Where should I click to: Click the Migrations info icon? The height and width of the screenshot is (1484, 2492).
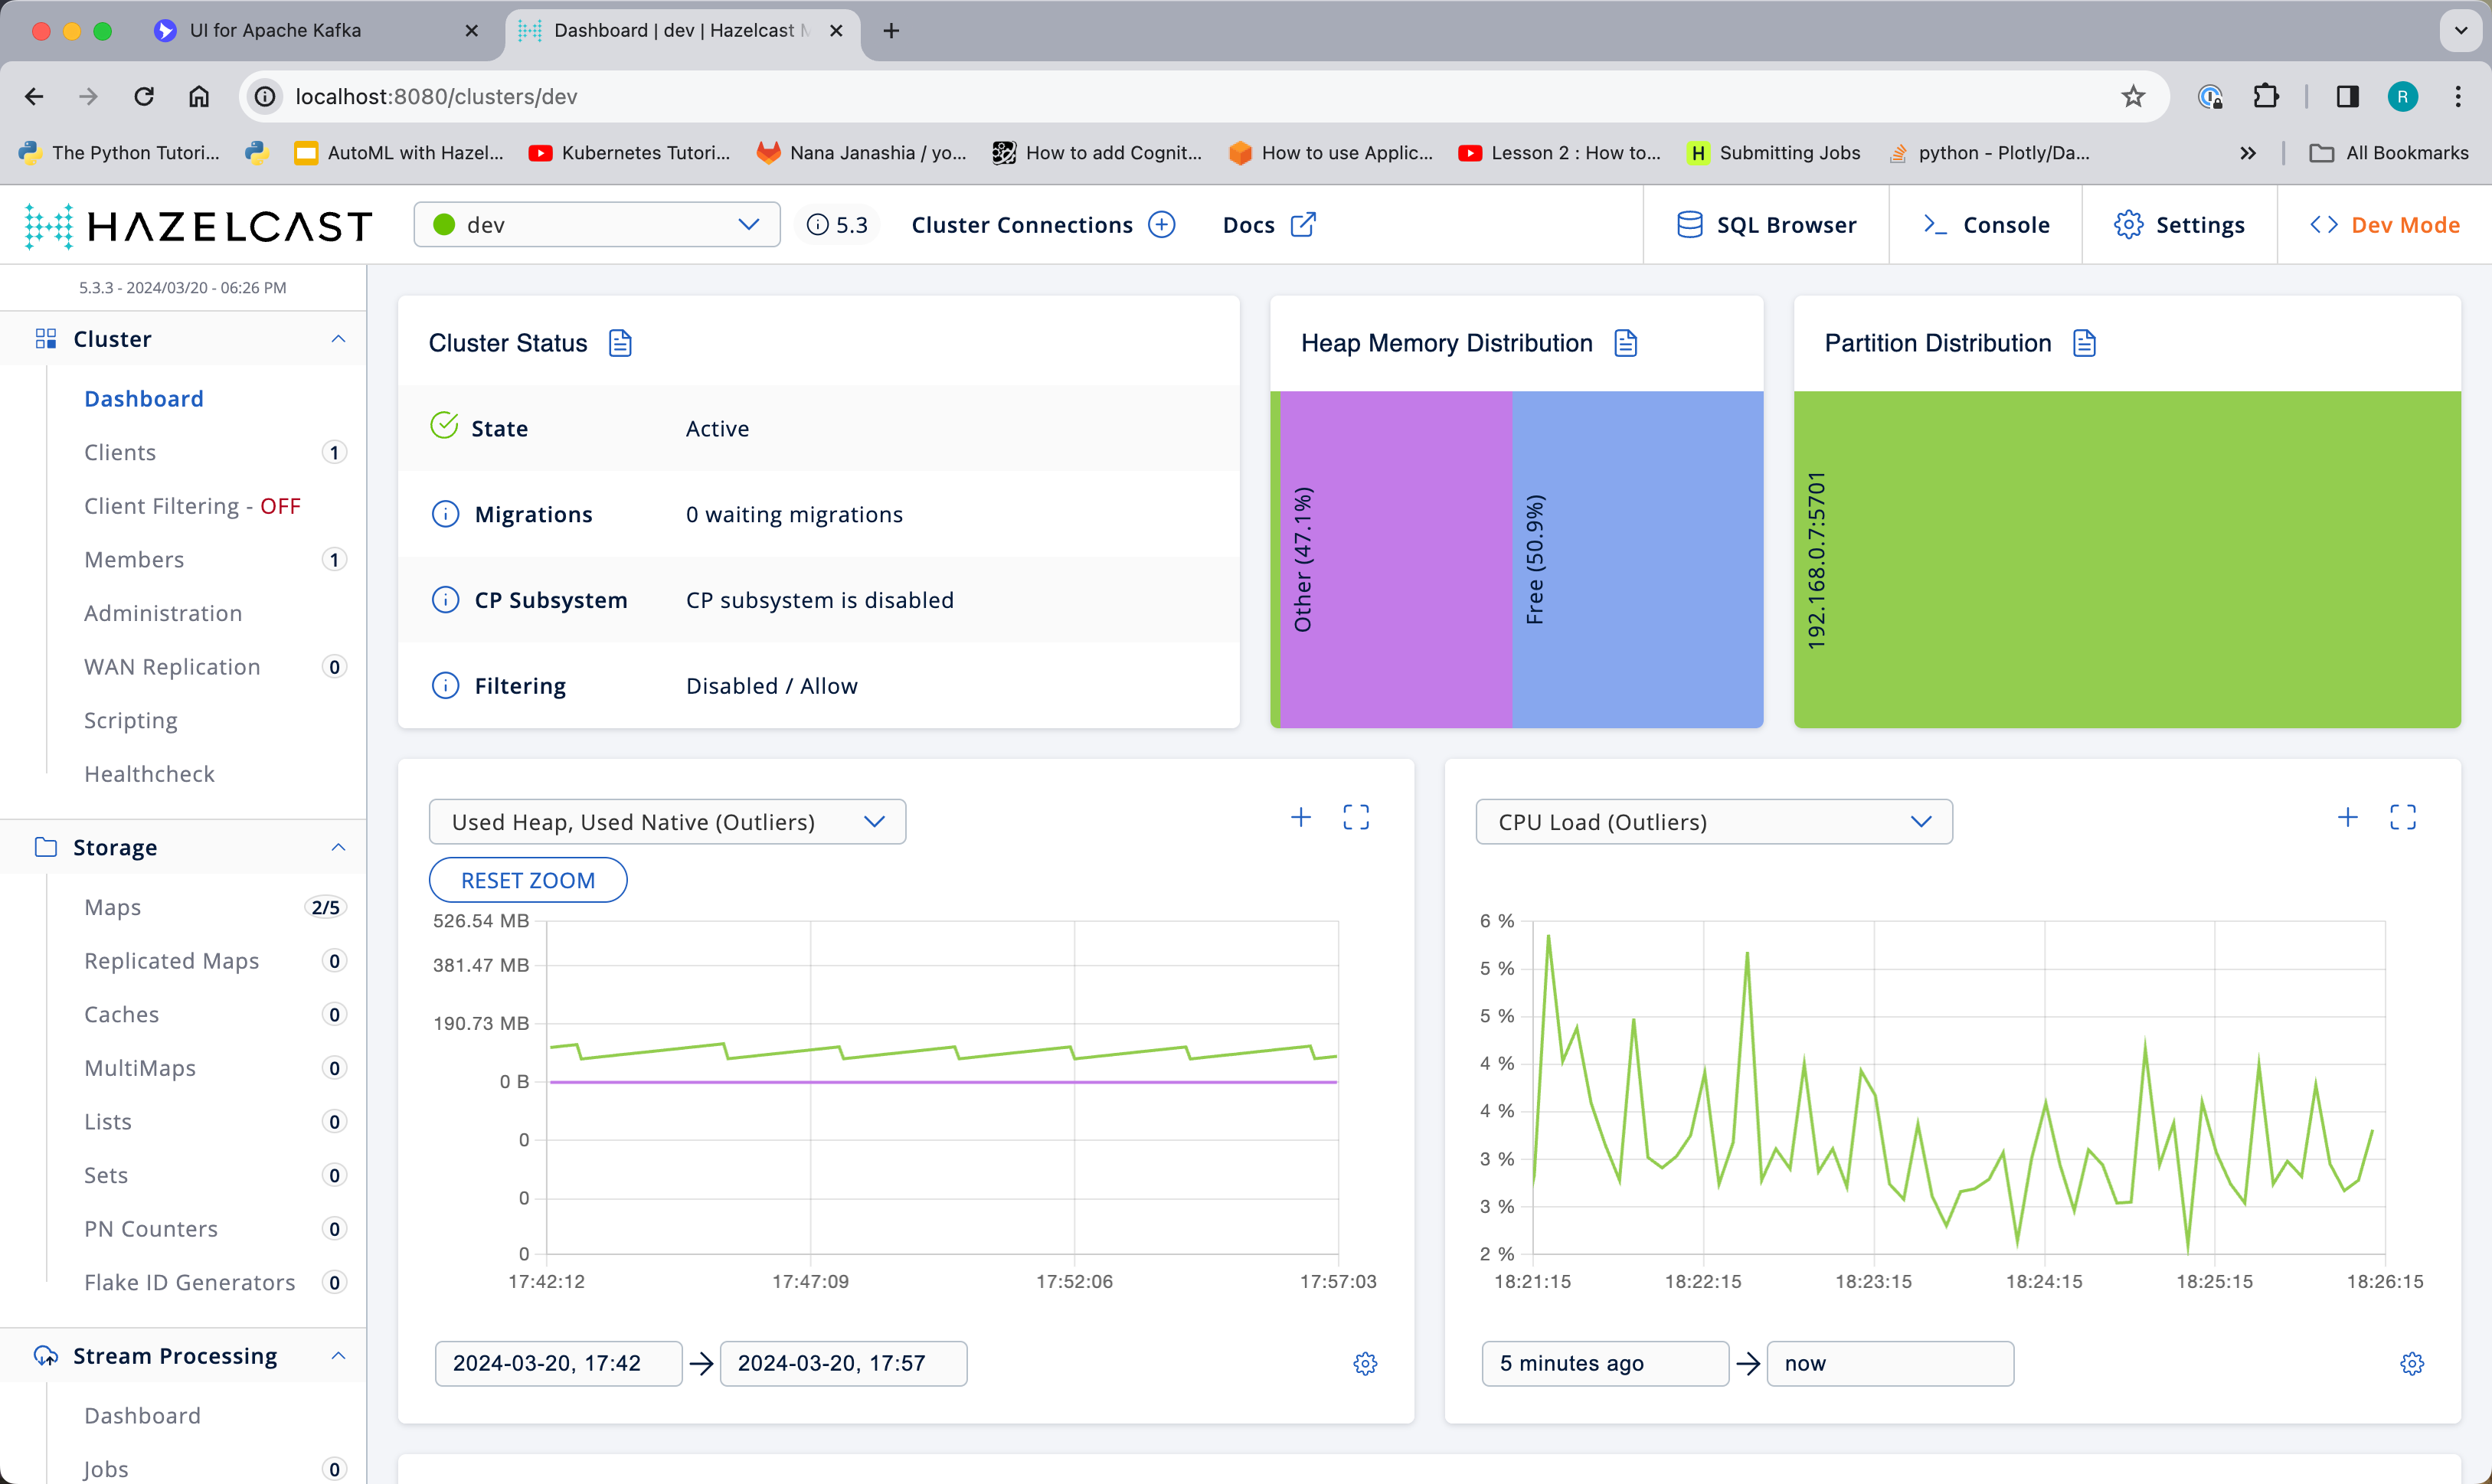pos(445,514)
